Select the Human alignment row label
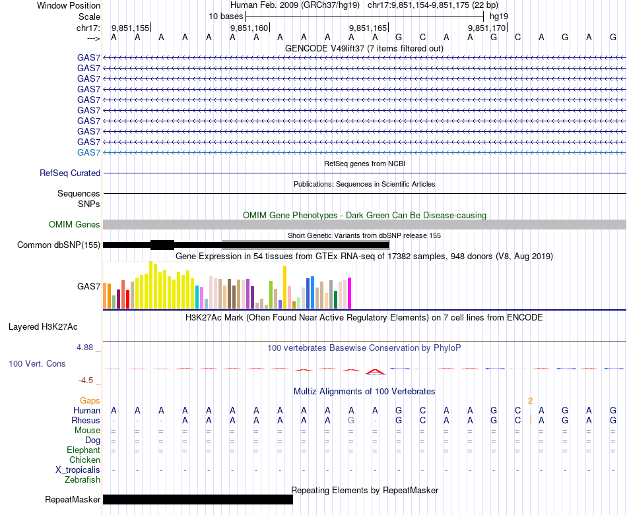627x515 pixels. coord(86,410)
